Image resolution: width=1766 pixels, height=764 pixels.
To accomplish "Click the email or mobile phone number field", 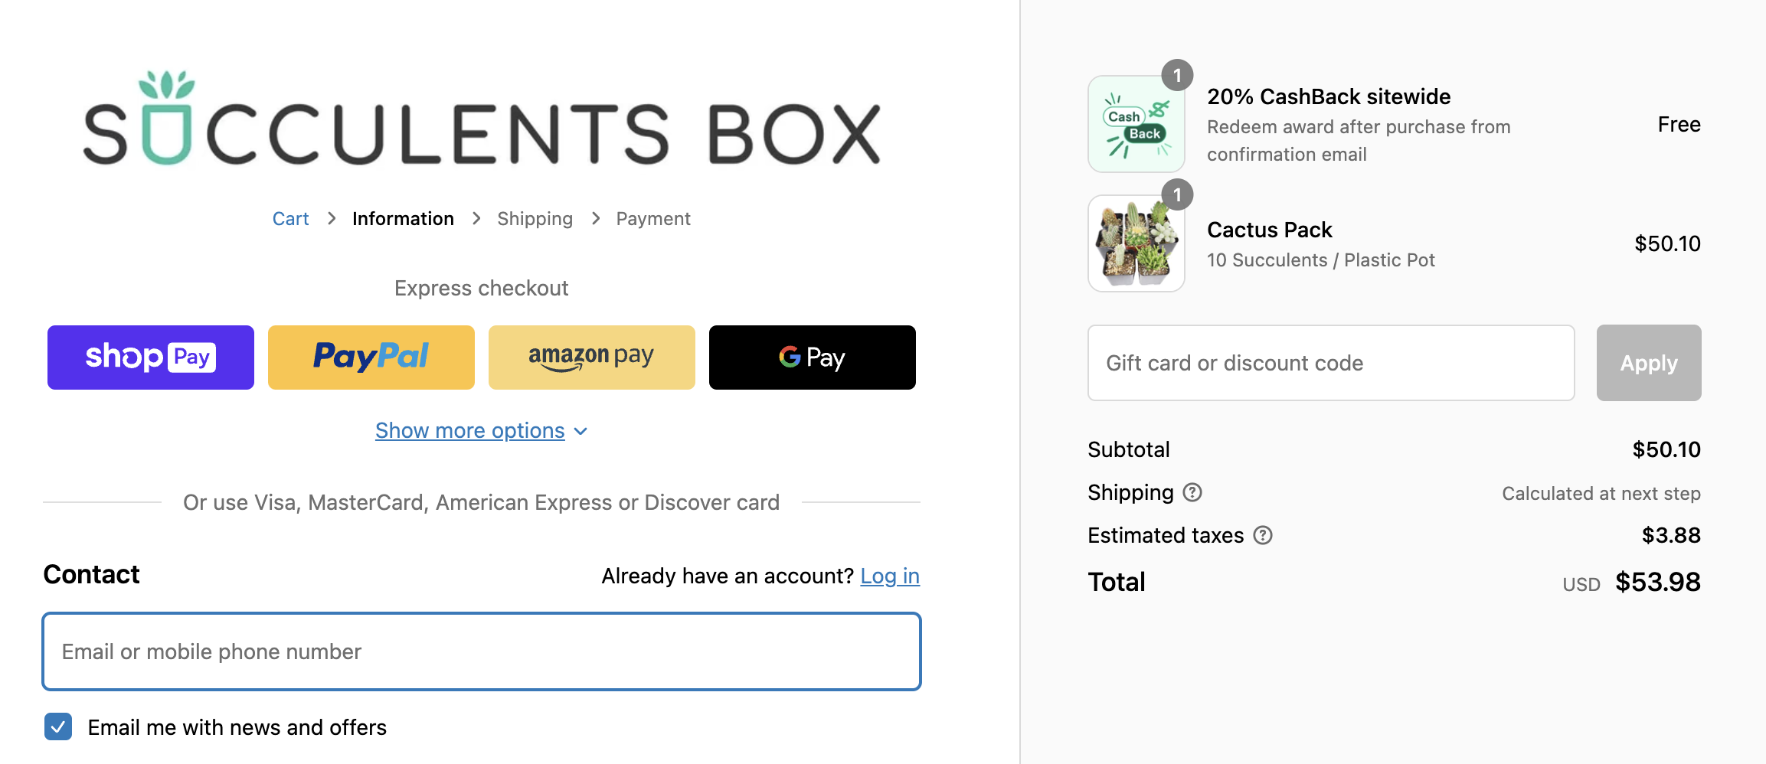I will tap(482, 651).
